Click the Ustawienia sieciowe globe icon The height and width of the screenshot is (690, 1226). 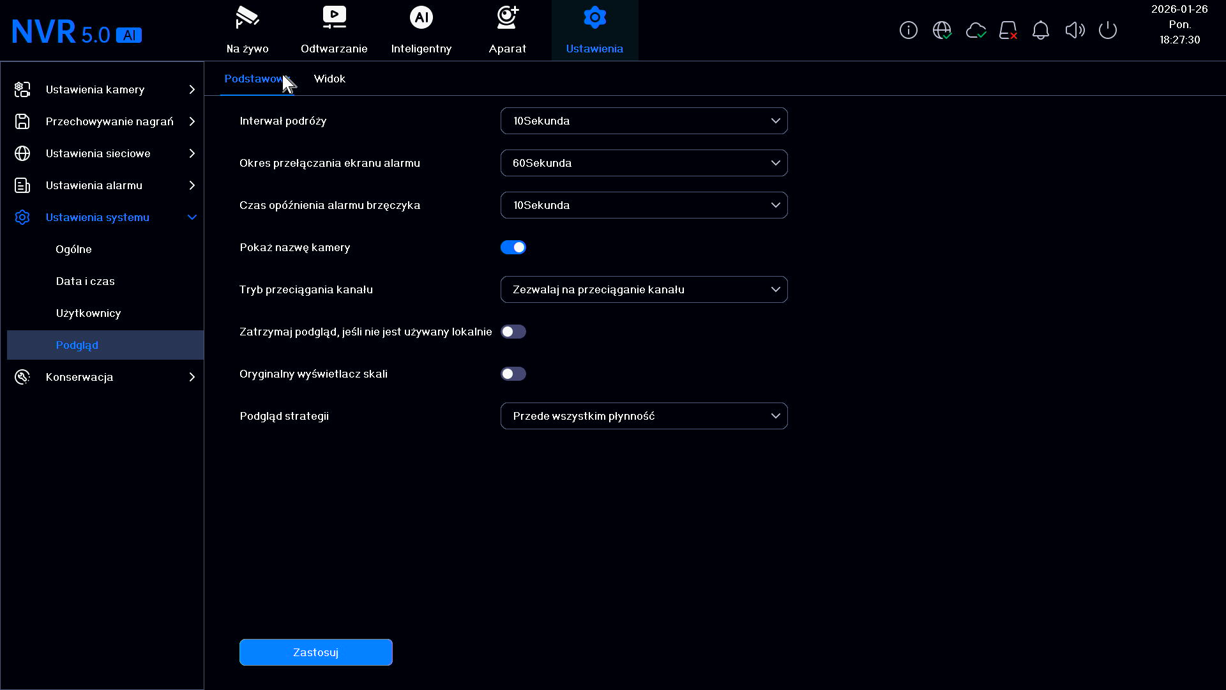[22, 153]
